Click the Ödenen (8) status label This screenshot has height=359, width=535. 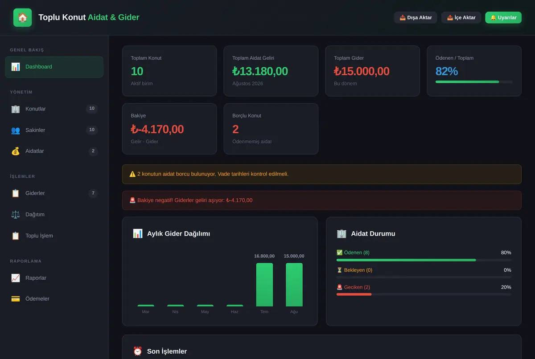(x=353, y=253)
